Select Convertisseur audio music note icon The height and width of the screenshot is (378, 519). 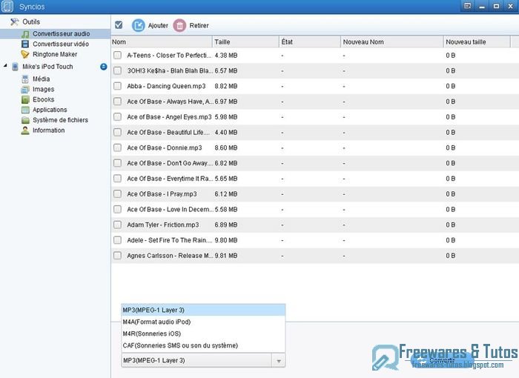25,34
